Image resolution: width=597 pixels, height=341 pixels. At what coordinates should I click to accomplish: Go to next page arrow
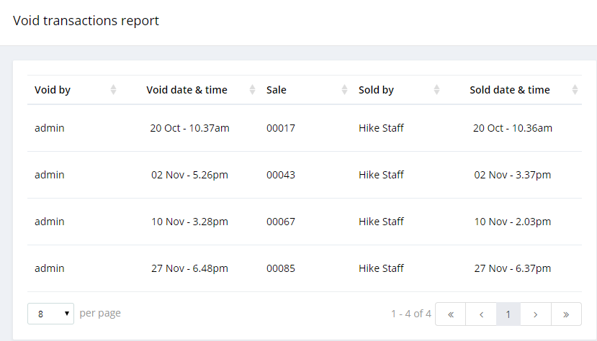[536, 314]
